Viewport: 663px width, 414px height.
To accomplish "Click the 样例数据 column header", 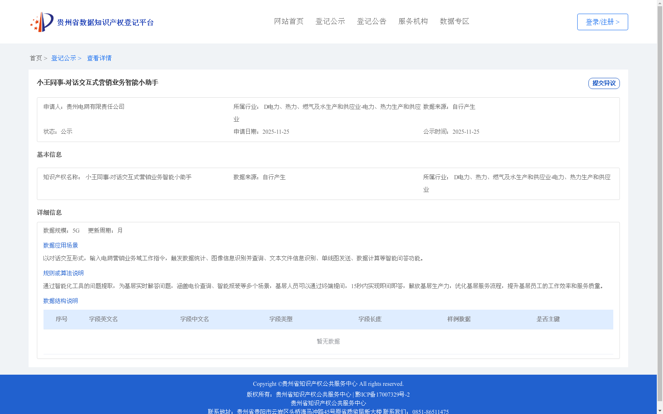I will click(459, 319).
